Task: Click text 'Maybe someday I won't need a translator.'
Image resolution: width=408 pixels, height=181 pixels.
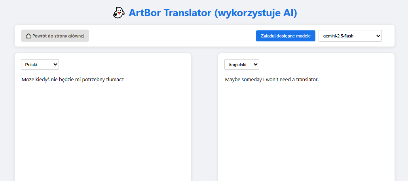Action: (x=272, y=80)
